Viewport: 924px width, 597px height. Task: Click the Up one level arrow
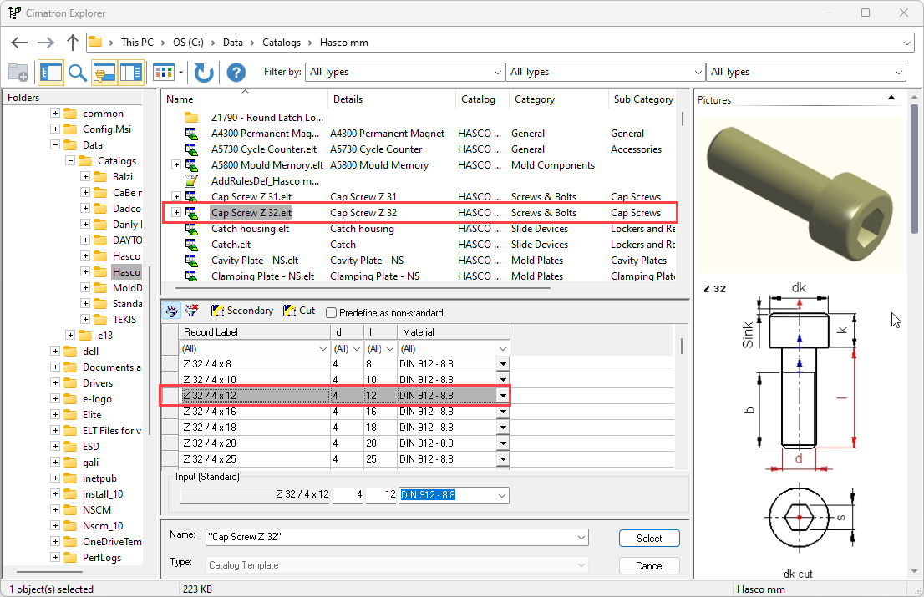tap(73, 43)
